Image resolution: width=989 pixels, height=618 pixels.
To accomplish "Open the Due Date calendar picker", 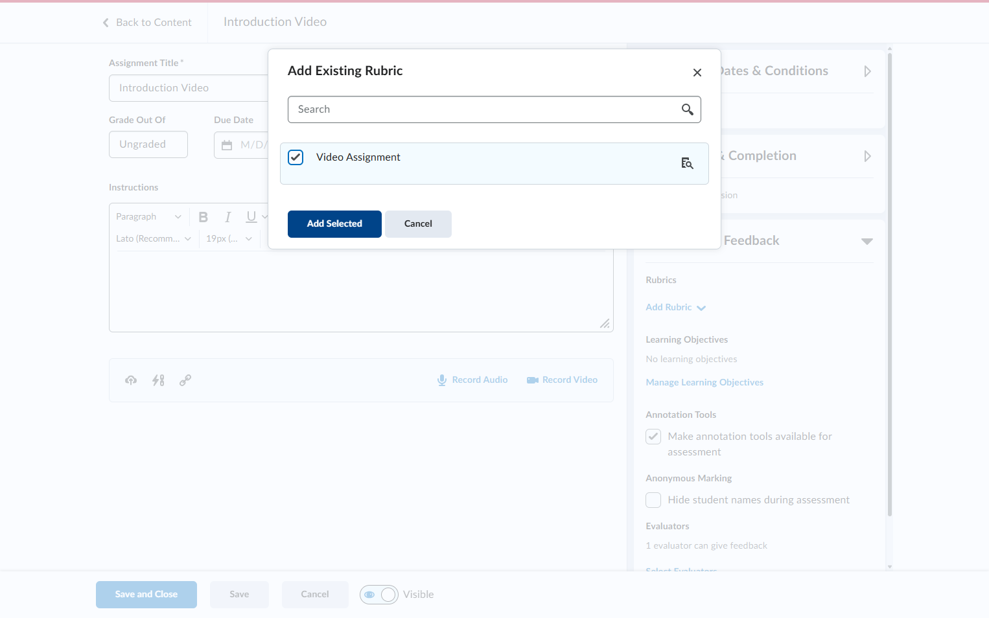I will 227,145.
